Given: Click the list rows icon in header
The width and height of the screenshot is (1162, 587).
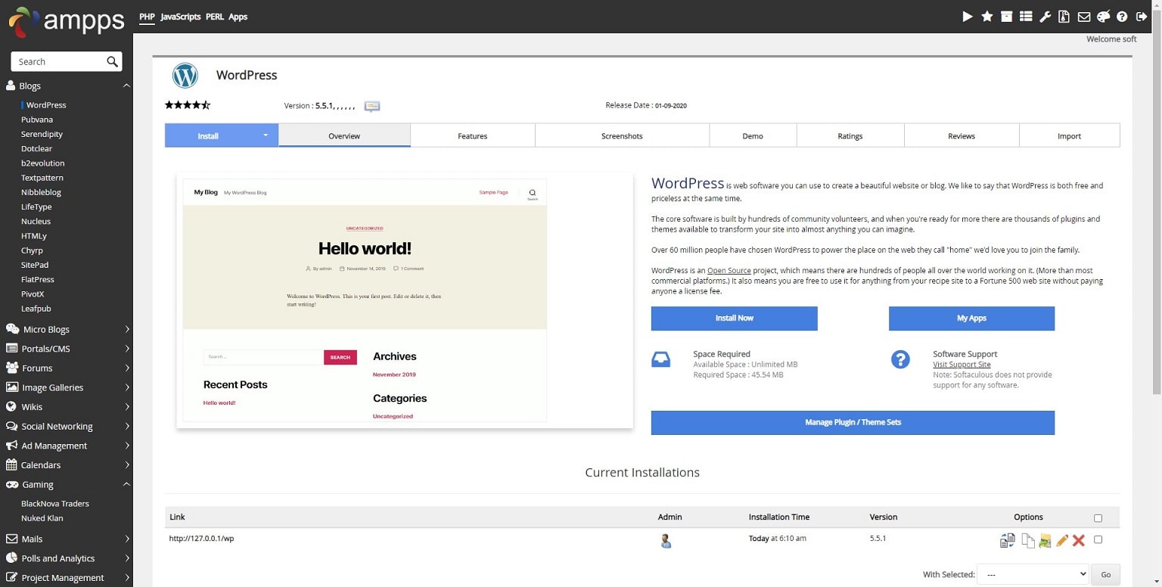Looking at the screenshot, I should point(1026,17).
